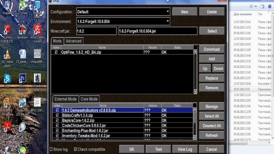Switch to the Advanced tab

tap(74, 41)
